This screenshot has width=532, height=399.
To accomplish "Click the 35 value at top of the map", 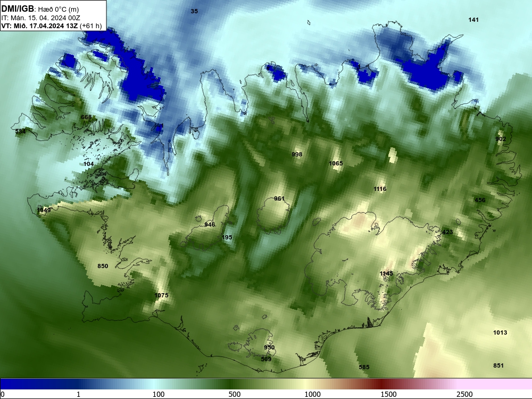I will pos(194,11).
